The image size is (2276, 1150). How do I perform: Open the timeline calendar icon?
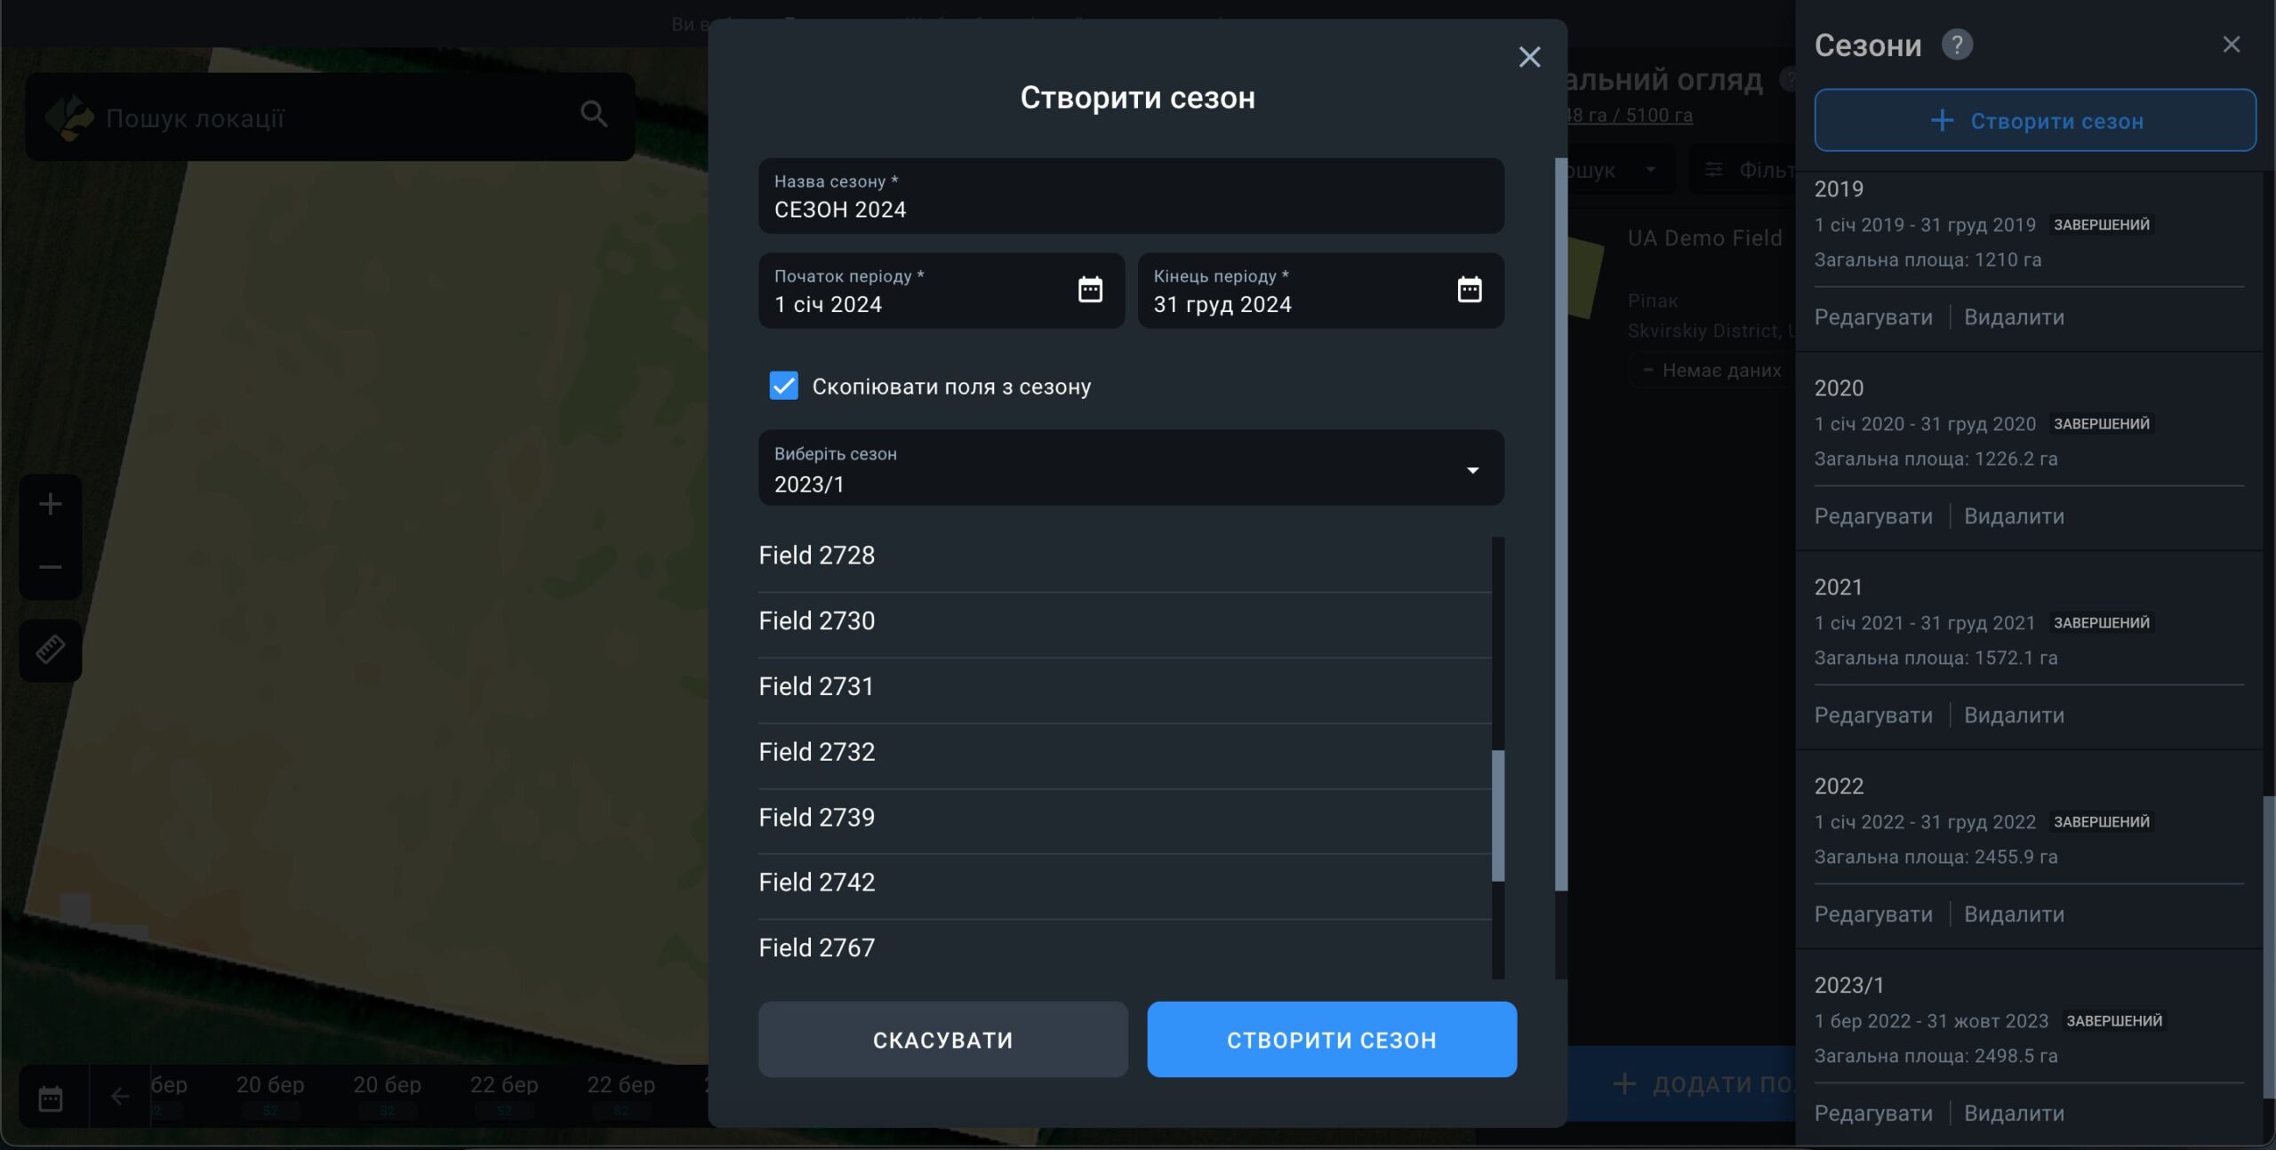51,1098
